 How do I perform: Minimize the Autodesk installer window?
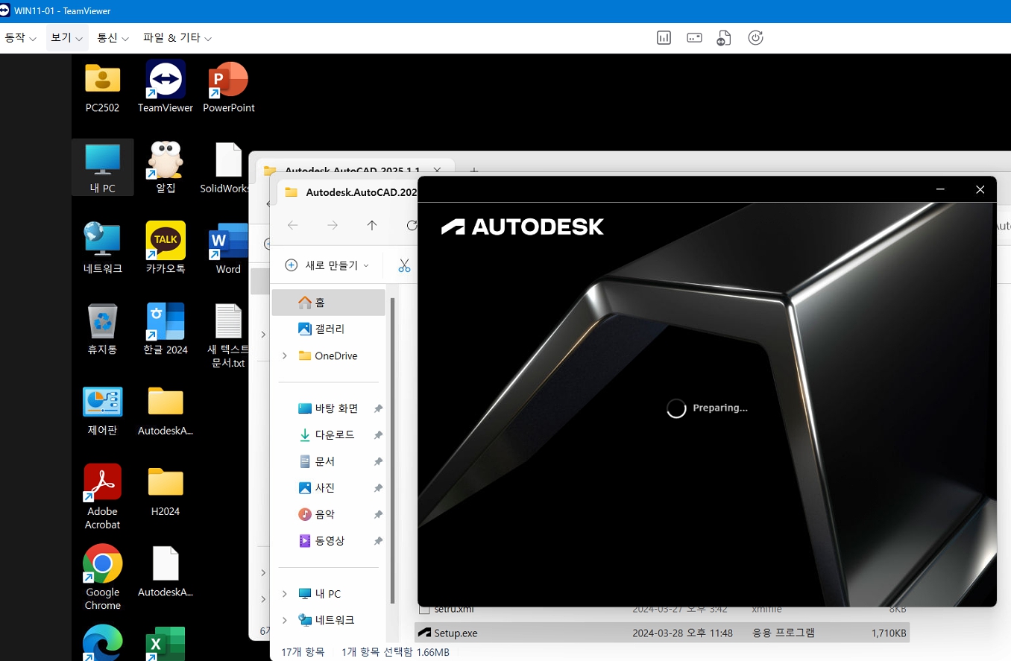coord(941,189)
